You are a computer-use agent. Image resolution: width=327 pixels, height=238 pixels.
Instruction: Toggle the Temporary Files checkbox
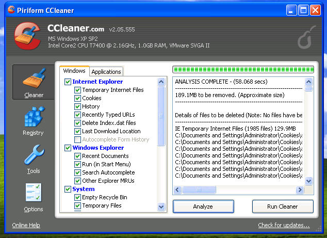click(77, 205)
